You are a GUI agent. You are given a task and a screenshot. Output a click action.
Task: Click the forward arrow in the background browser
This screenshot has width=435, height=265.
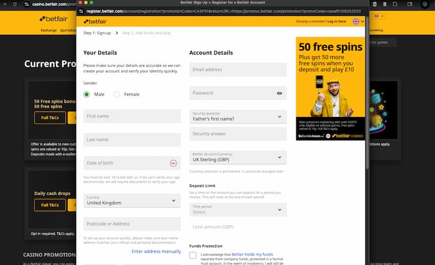(5, 4)
